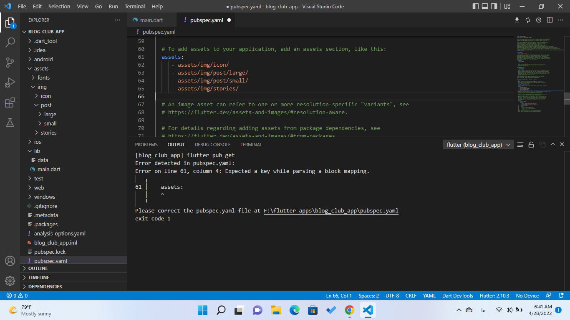Click flutter.dev resolution-aware link in the editor

(x=256, y=112)
